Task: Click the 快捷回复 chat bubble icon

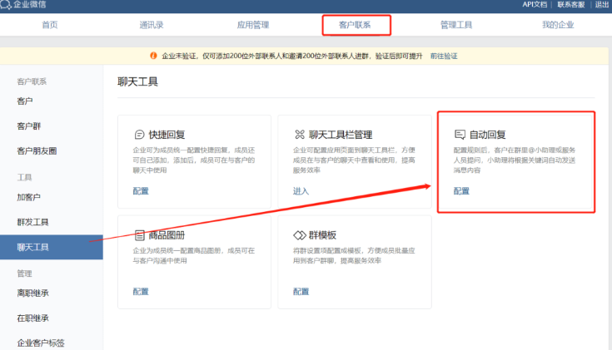Action: click(x=139, y=134)
